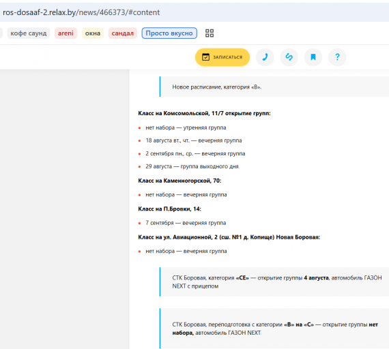389x349 pixels.
Task: Select the text Новое расписание, категория «В»
Action: point(217,87)
